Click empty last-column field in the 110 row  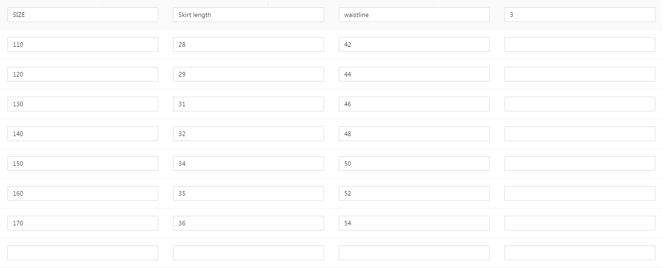click(x=580, y=44)
